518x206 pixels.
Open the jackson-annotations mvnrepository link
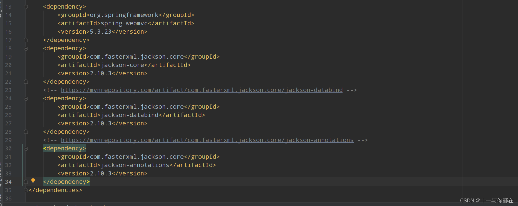pos(207,140)
